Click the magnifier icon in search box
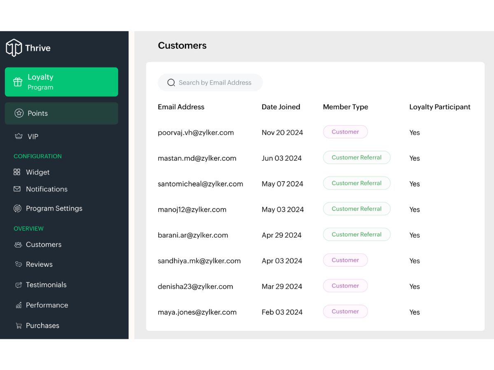The image size is (494, 370). [171, 83]
